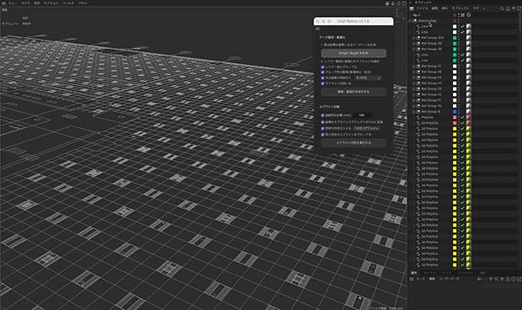This screenshot has height=310, width=522.
Task: Toggle the coordinate rounding checkbox in スプライン分割
Action: [x=322, y=128]
